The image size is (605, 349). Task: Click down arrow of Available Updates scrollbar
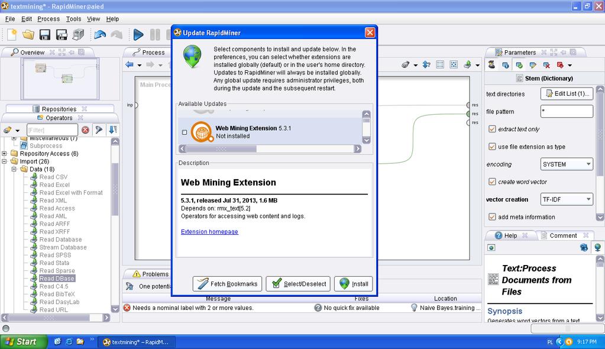pos(366,140)
